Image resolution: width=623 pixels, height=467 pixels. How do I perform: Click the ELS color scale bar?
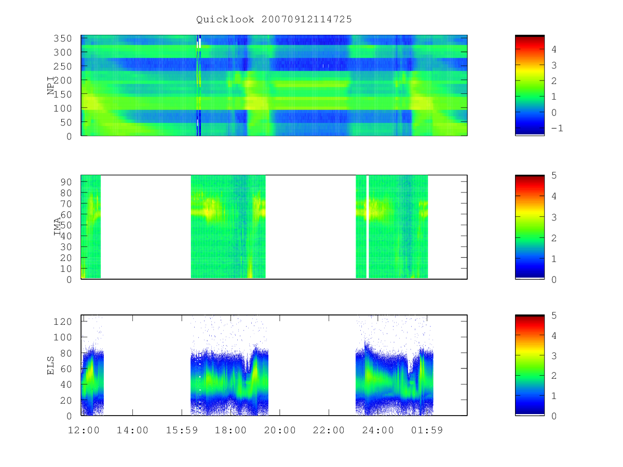[x=530, y=365]
